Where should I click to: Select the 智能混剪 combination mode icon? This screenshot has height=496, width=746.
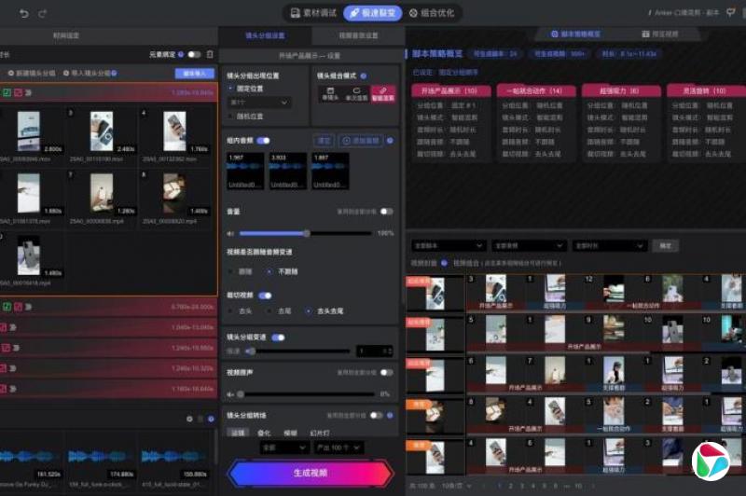tap(382, 93)
